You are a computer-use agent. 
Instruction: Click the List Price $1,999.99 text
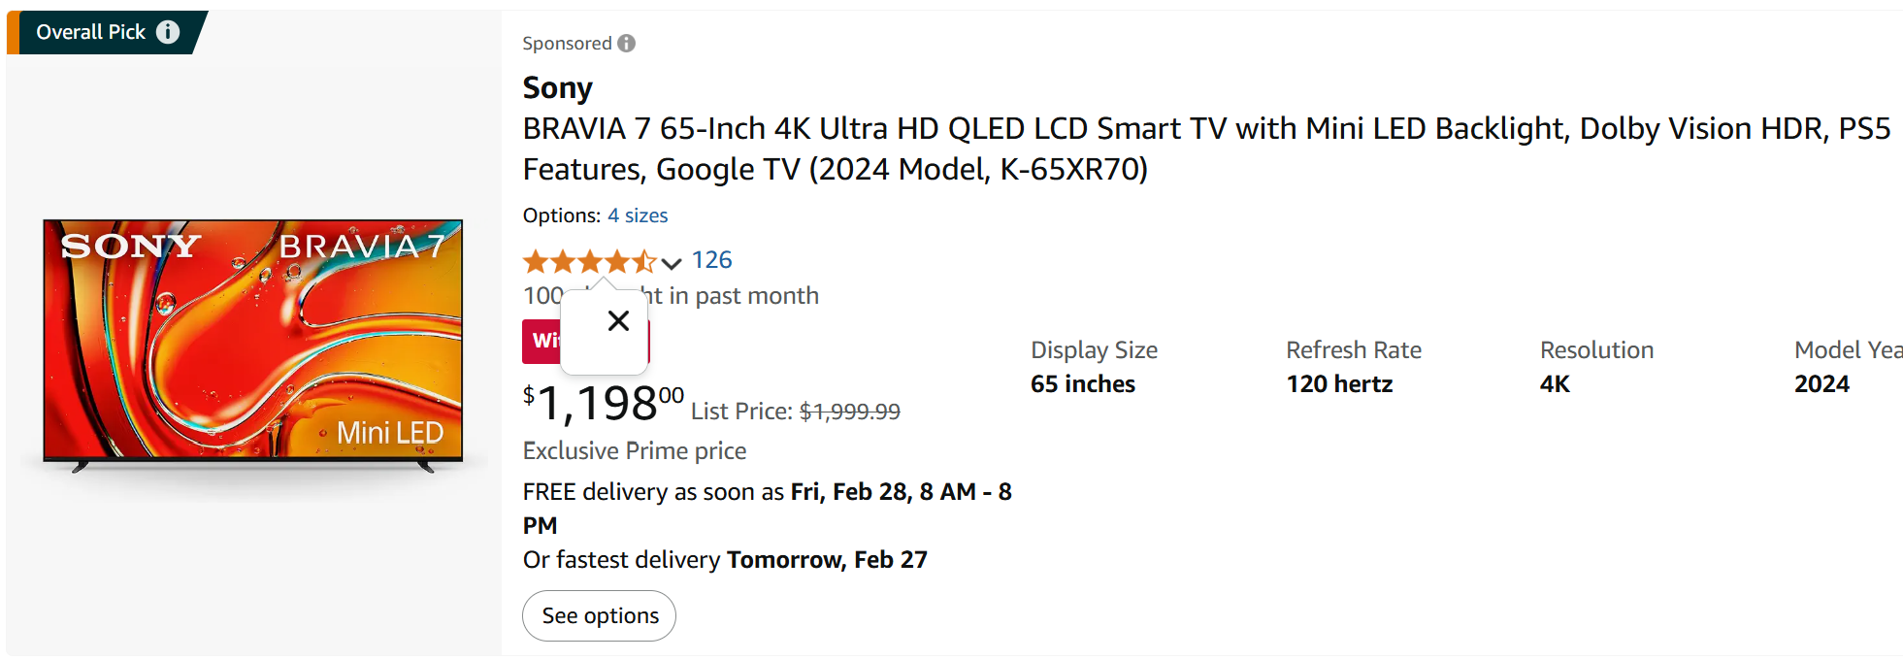point(796,412)
